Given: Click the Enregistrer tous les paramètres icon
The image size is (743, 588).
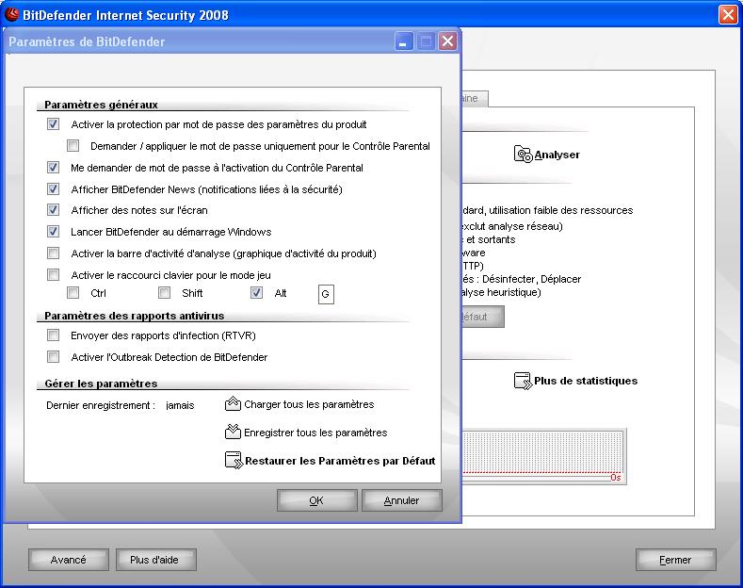Looking at the screenshot, I should point(233,432).
